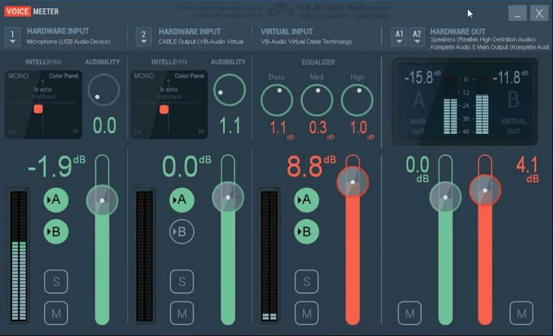Mute the Microphone hardware input strip
The width and height of the screenshot is (553, 336).
[x=56, y=313]
